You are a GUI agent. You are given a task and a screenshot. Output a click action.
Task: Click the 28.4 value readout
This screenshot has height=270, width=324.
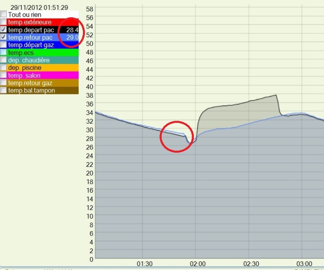click(72, 30)
